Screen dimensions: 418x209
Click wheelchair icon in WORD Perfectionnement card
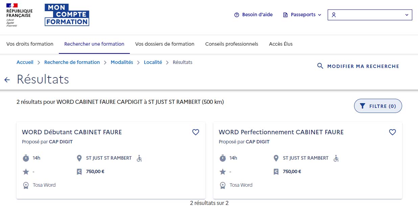(x=336, y=158)
